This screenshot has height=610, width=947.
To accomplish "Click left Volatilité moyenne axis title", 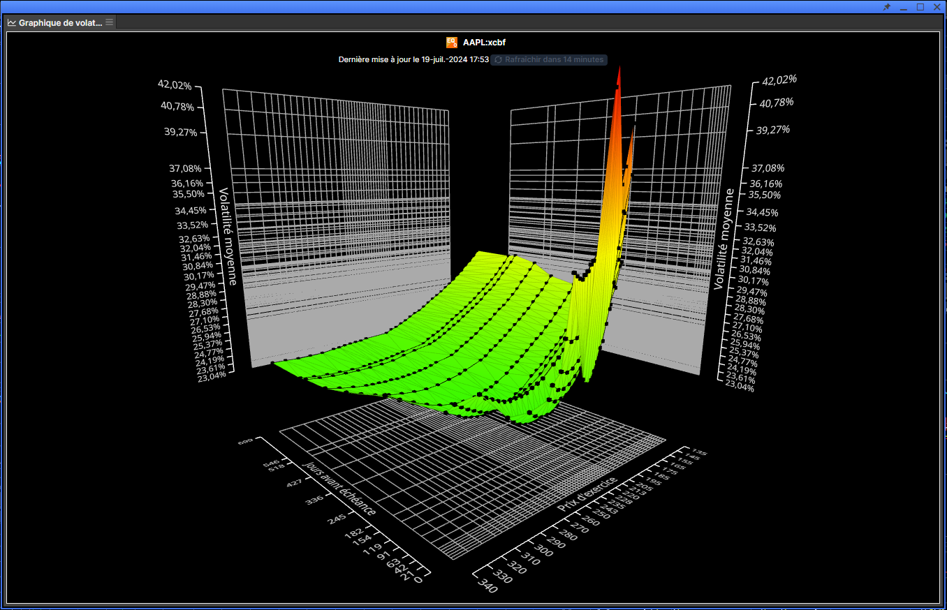I will 228,236.
